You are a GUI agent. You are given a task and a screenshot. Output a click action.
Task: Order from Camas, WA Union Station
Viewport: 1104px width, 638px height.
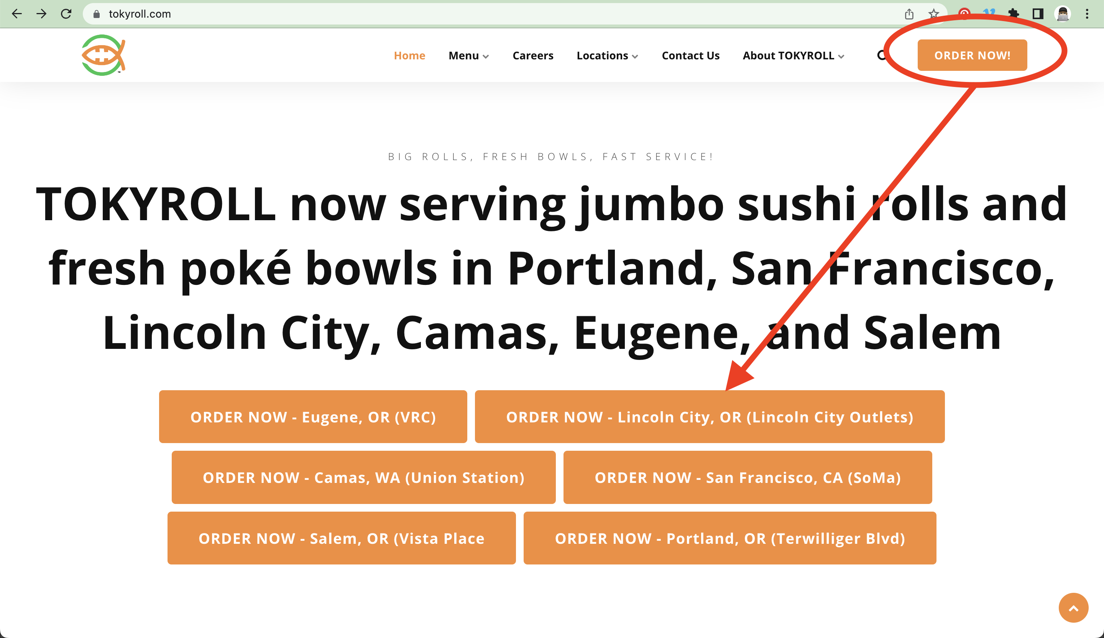pos(363,478)
